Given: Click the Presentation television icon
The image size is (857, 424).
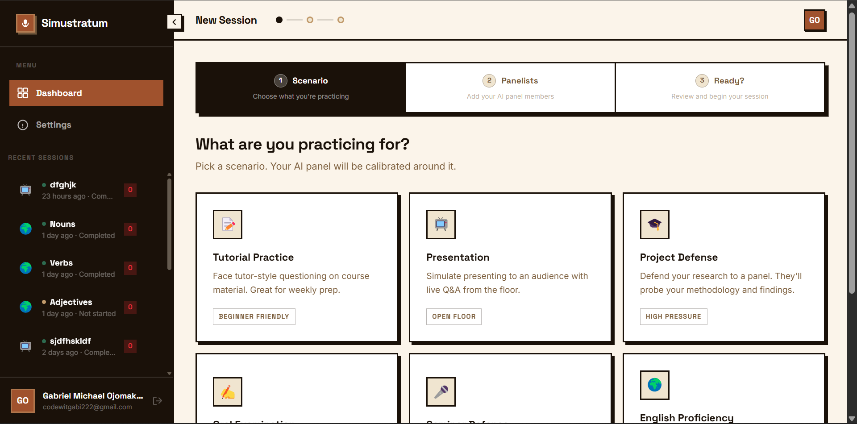Looking at the screenshot, I should click(441, 224).
